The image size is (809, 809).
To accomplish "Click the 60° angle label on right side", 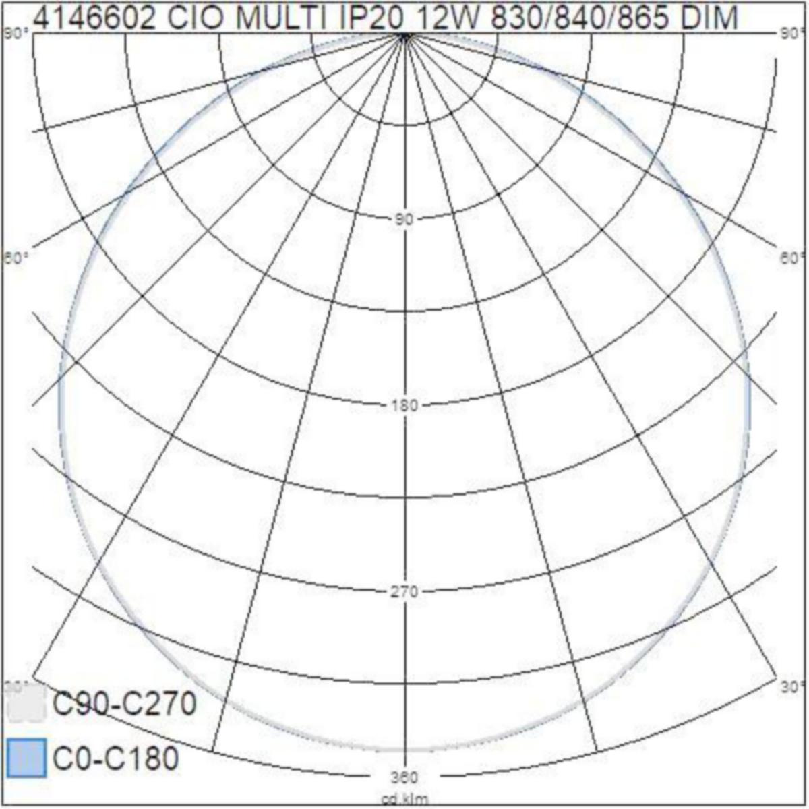I will coord(793,258).
